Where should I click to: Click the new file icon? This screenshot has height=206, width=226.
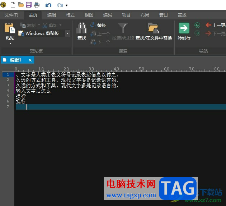coord(13,5)
